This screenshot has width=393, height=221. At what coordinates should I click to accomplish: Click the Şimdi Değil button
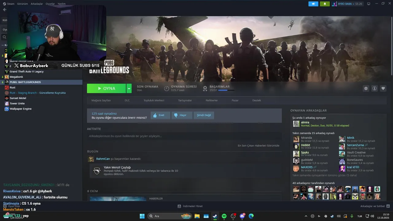204,115
